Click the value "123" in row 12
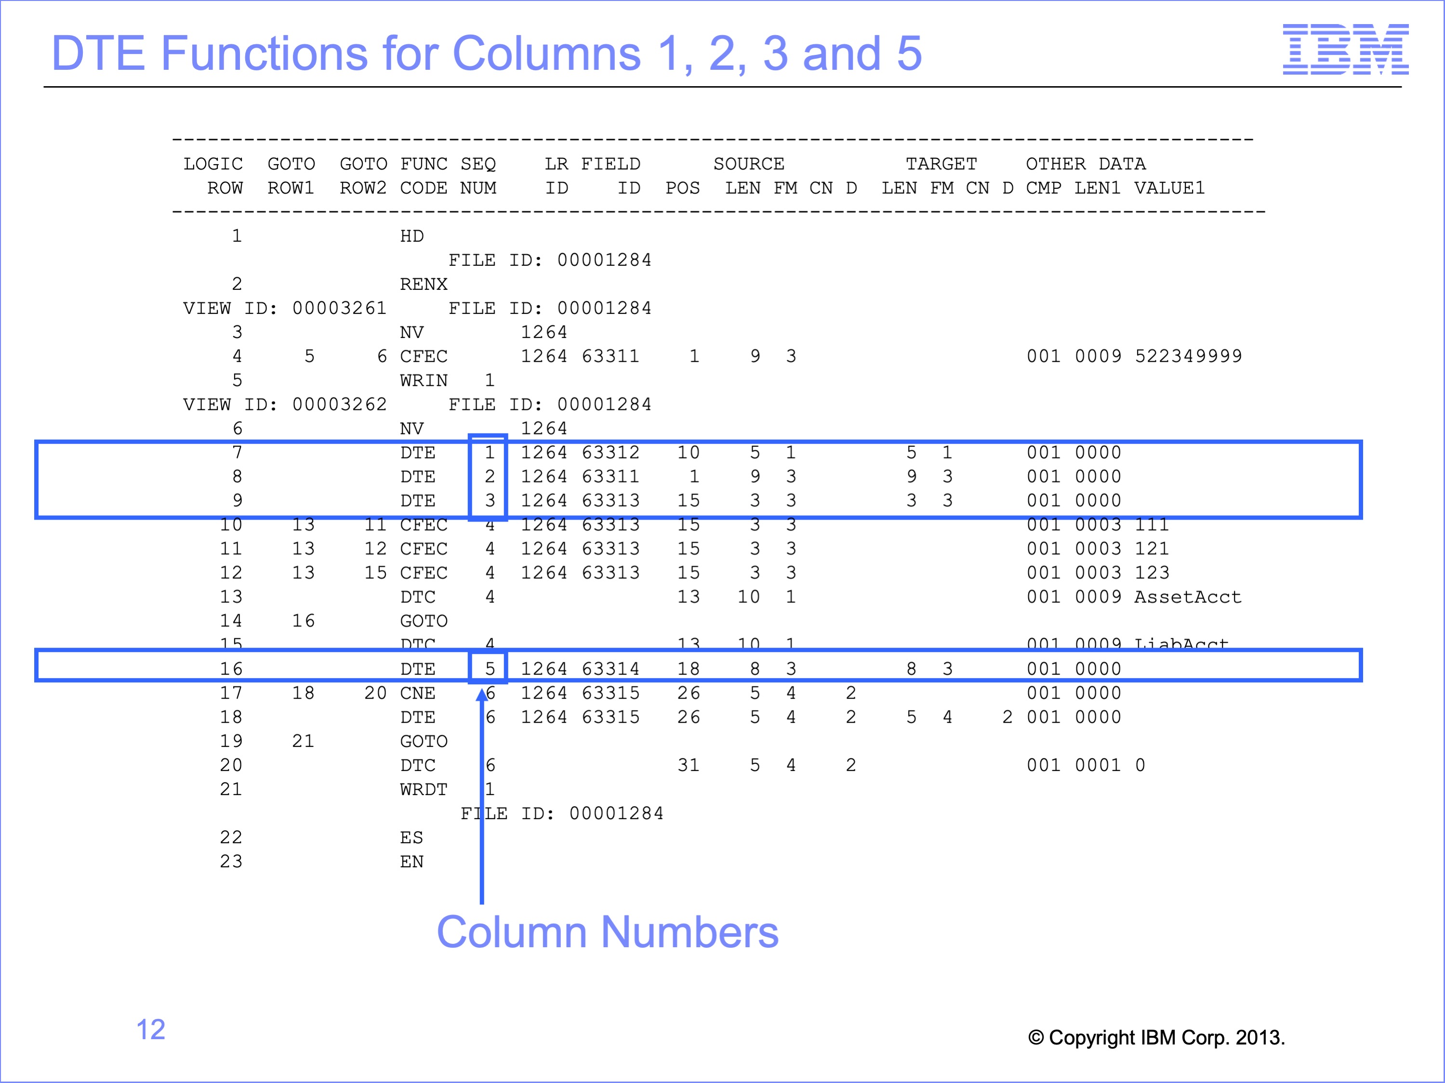The height and width of the screenshot is (1083, 1445). click(x=1152, y=573)
